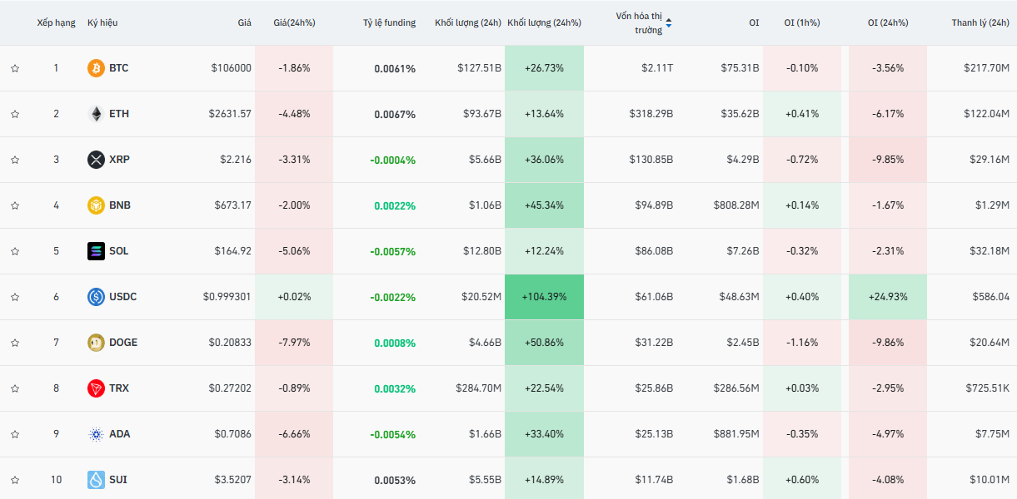
Task: Click the dark green +104.39% volume cell
Action: click(x=544, y=297)
